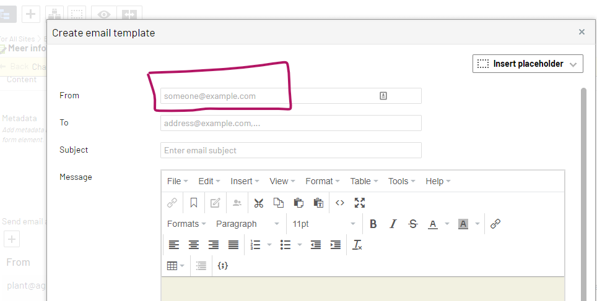Screen dimensions: 597x301
Task: Open the Paragraph block format dropdown
Action: click(248, 224)
